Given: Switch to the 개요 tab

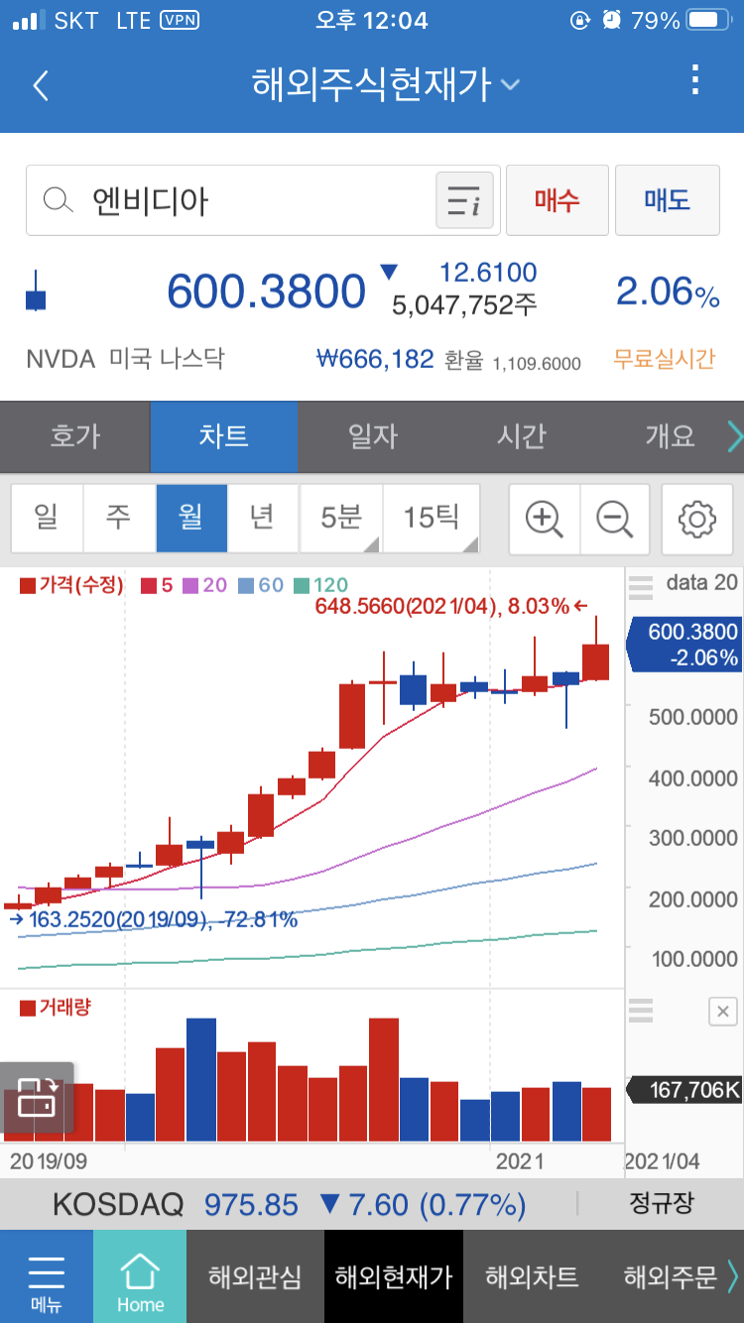Looking at the screenshot, I should [670, 436].
